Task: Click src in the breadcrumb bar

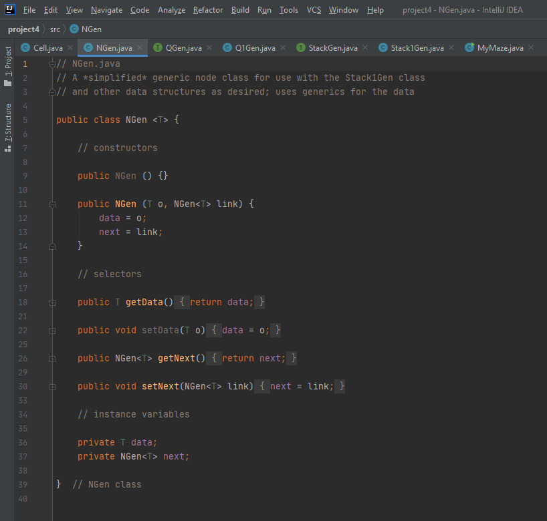Action: point(55,29)
